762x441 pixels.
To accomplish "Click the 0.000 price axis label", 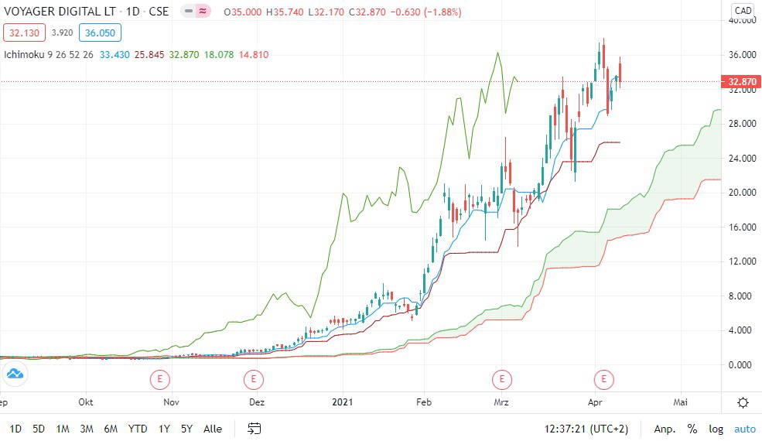I will point(740,364).
